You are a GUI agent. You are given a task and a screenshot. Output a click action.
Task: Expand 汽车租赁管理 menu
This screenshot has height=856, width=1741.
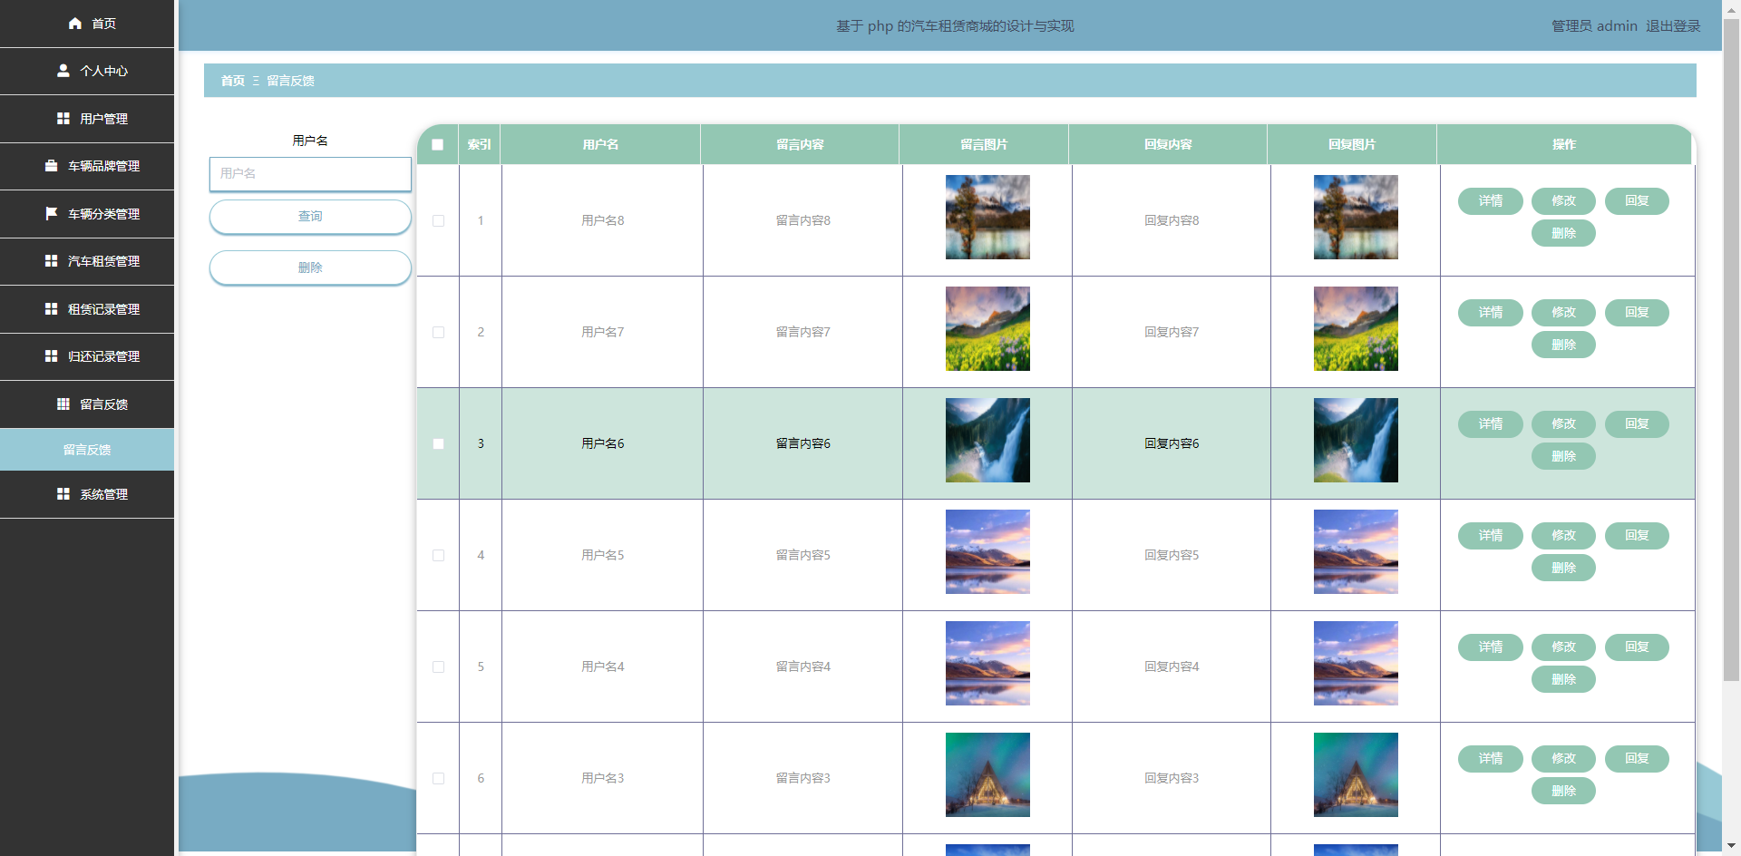click(87, 261)
